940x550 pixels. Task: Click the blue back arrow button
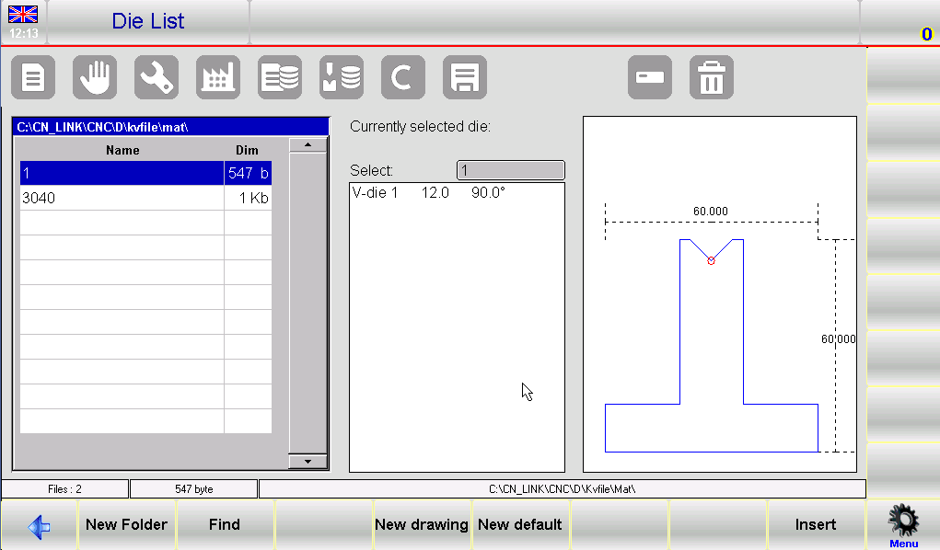point(39,526)
